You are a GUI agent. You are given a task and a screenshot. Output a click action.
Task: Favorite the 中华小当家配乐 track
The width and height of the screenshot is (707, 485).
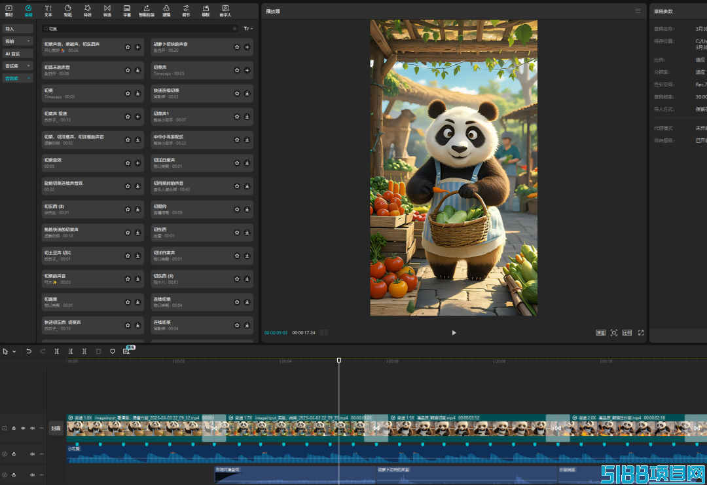point(237,140)
